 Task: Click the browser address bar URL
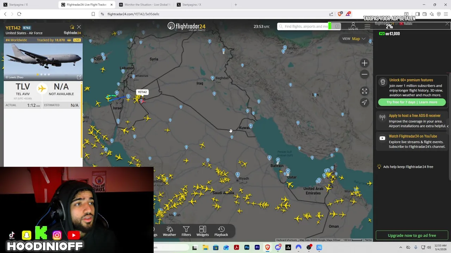(x=134, y=14)
